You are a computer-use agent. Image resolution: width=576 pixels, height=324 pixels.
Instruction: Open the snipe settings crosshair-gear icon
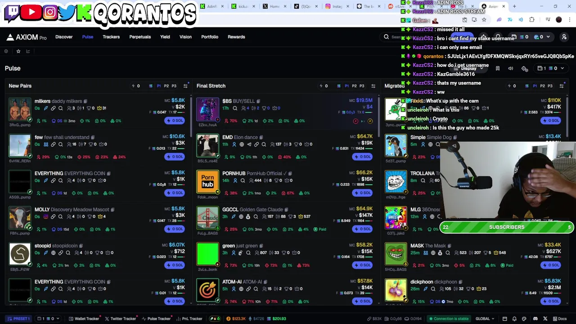(525, 68)
